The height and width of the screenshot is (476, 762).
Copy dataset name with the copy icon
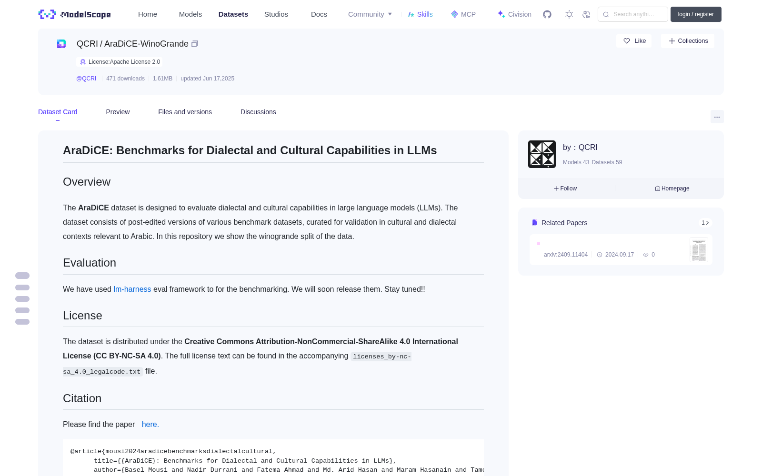(195, 44)
